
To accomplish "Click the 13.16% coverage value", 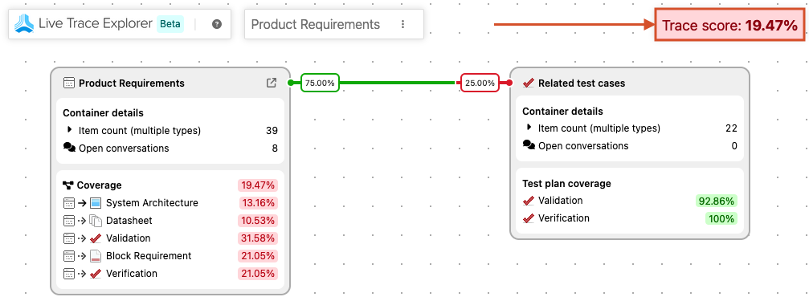I will click(258, 202).
